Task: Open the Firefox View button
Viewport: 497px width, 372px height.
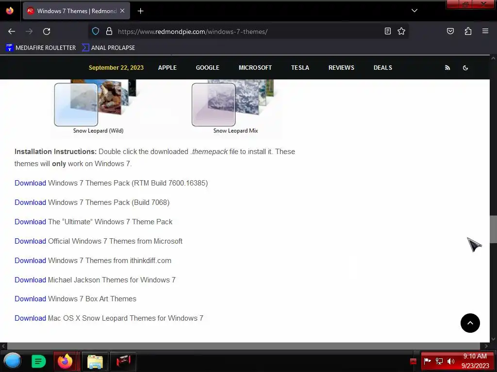Action: tap(10, 11)
